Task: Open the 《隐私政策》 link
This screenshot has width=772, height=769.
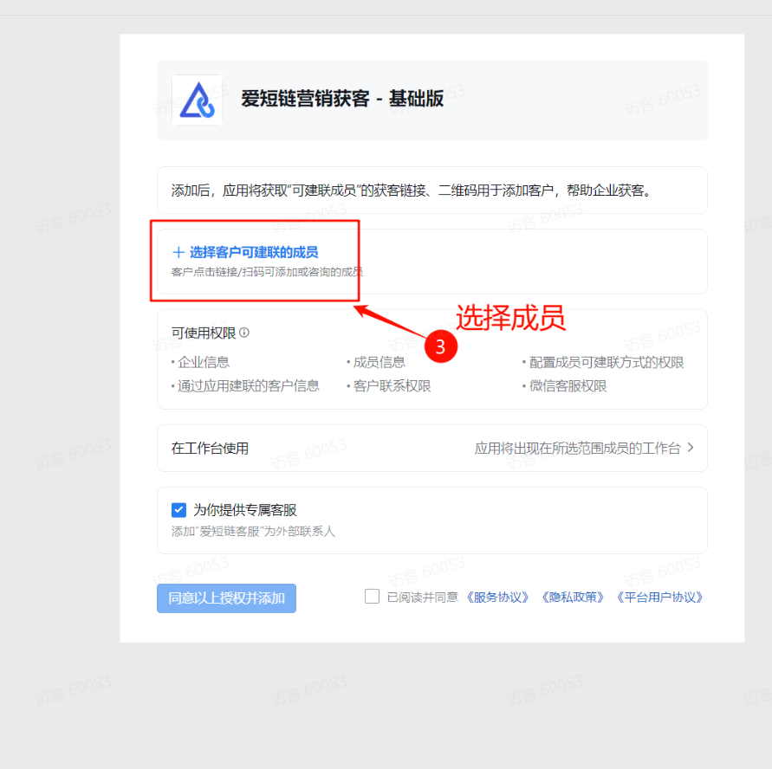Action: 573,598
